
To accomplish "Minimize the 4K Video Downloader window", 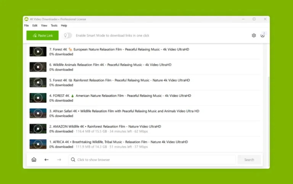I will coord(243,19).
